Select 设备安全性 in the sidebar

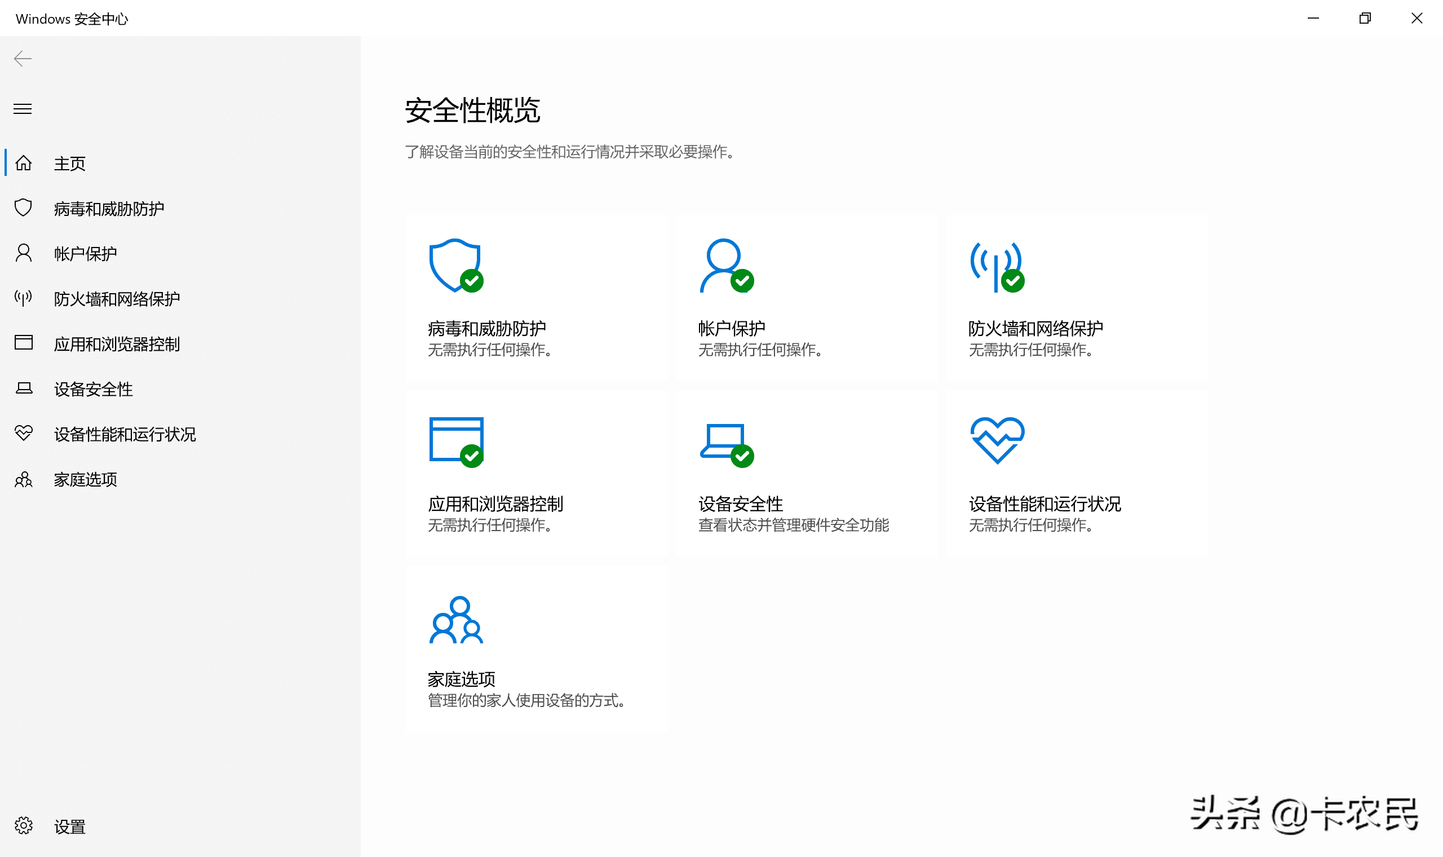click(x=94, y=389)
